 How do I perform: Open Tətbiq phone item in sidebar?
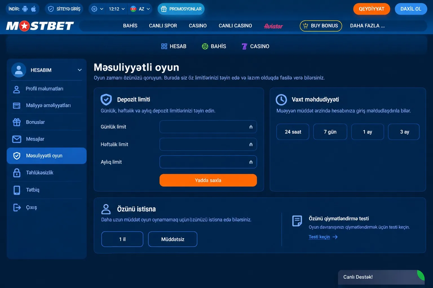click(47, 190)
